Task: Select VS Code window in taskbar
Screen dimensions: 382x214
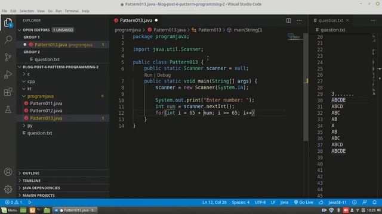Action: (75, 210)
